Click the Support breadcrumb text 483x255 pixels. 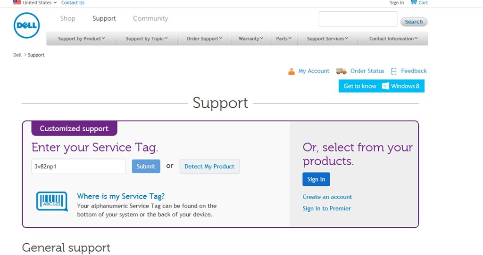36,55
